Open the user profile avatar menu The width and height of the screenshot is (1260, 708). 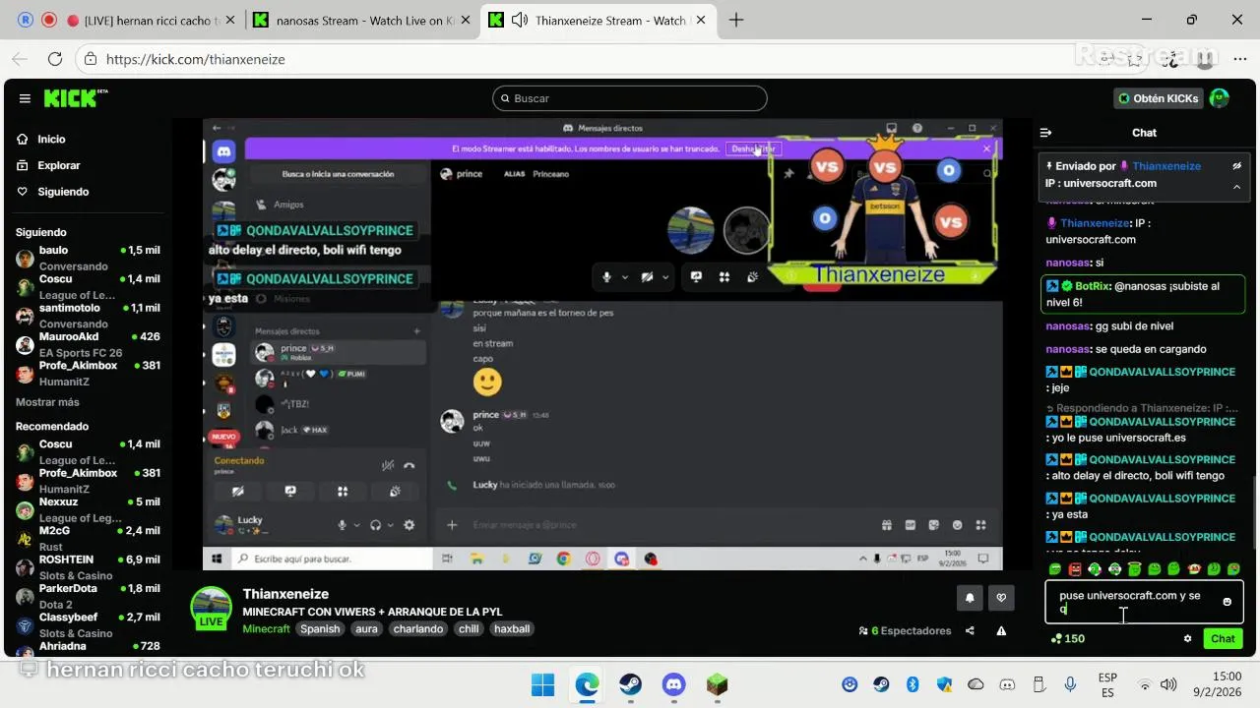pyautogui.click(x=1219, y=98)
